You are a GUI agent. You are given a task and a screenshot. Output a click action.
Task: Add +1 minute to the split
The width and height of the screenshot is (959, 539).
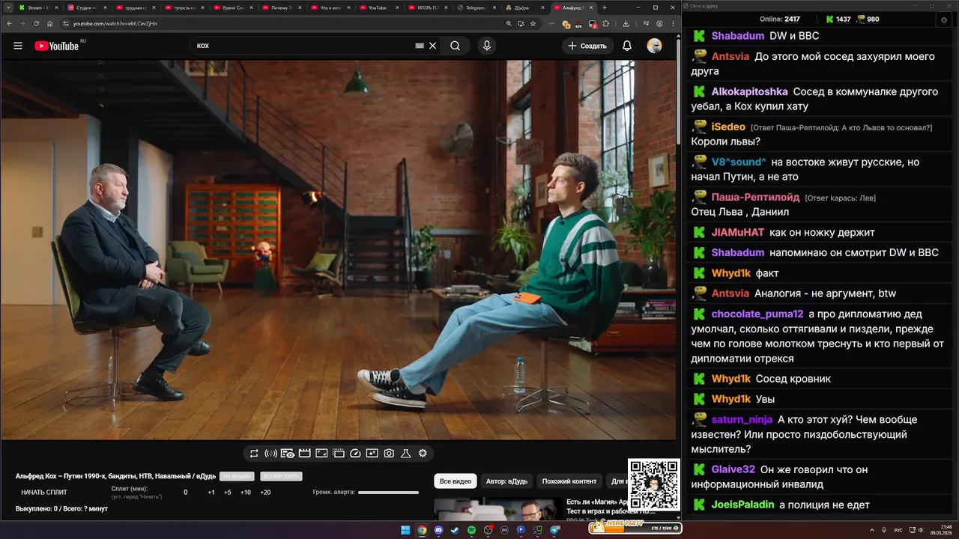coord(211,493)
